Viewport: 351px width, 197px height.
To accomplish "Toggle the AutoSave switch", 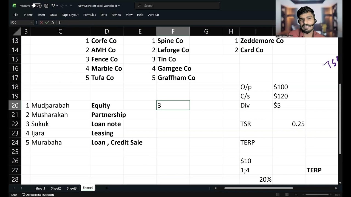I will pos(36,5).
